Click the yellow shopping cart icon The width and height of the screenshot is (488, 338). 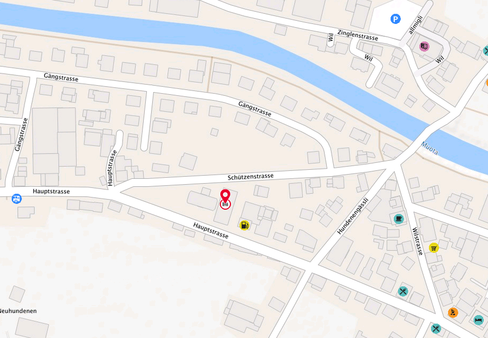pos(434,248)
